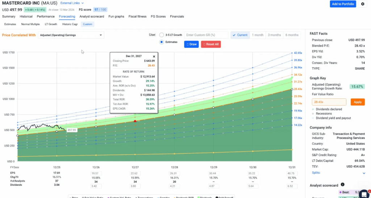Screen dimensions: 371x198
Task: Open the Adjusted (Operating) Earnings dropdown
Action: (x=71, y=35)
